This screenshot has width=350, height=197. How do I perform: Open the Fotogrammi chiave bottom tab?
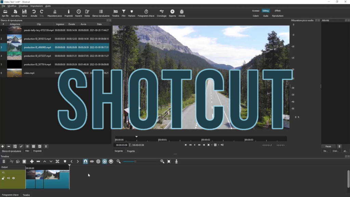[x=10, y=195]
